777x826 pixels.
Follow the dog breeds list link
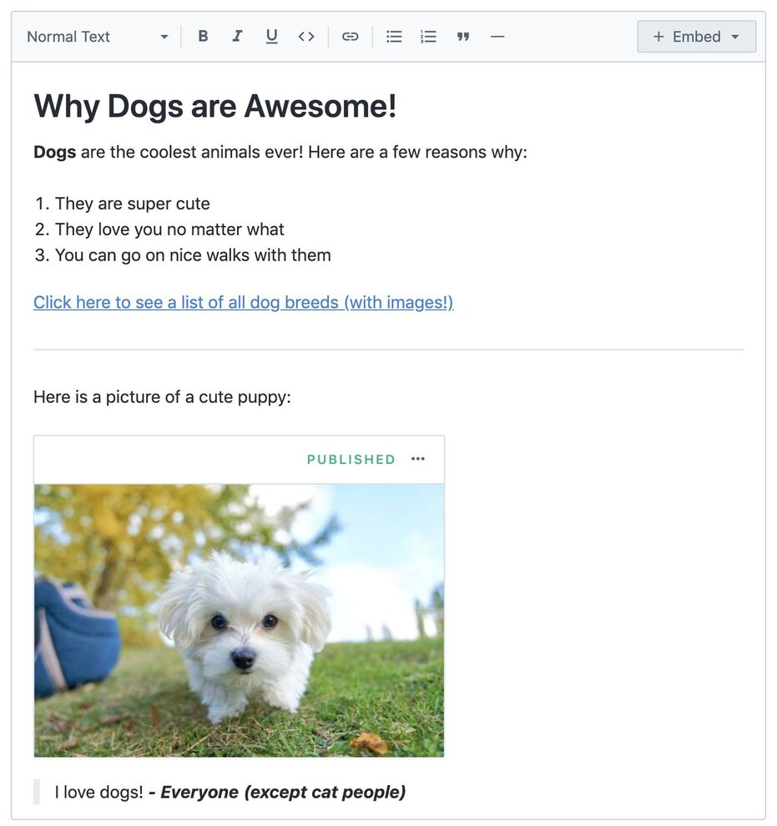tap(243, 302)
